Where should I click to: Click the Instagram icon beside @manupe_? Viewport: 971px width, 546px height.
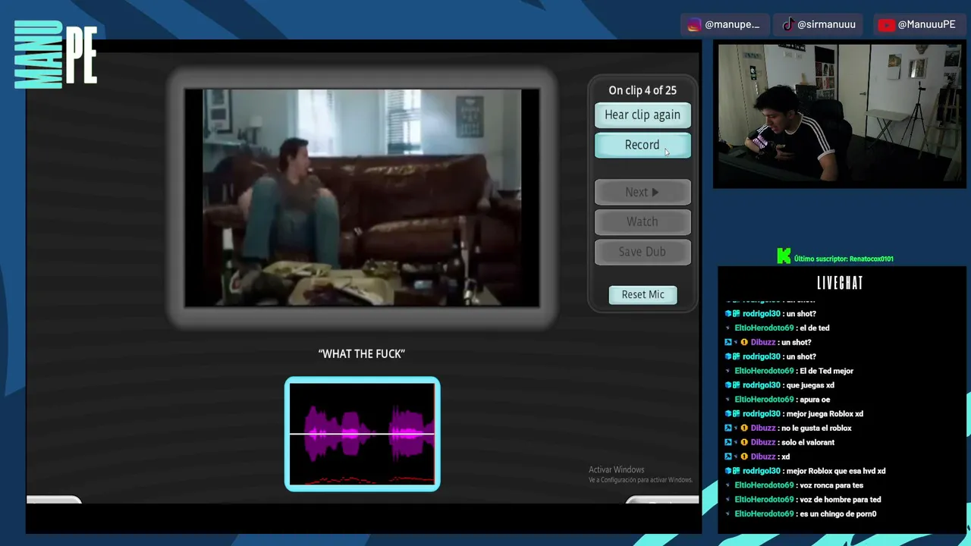694,24
